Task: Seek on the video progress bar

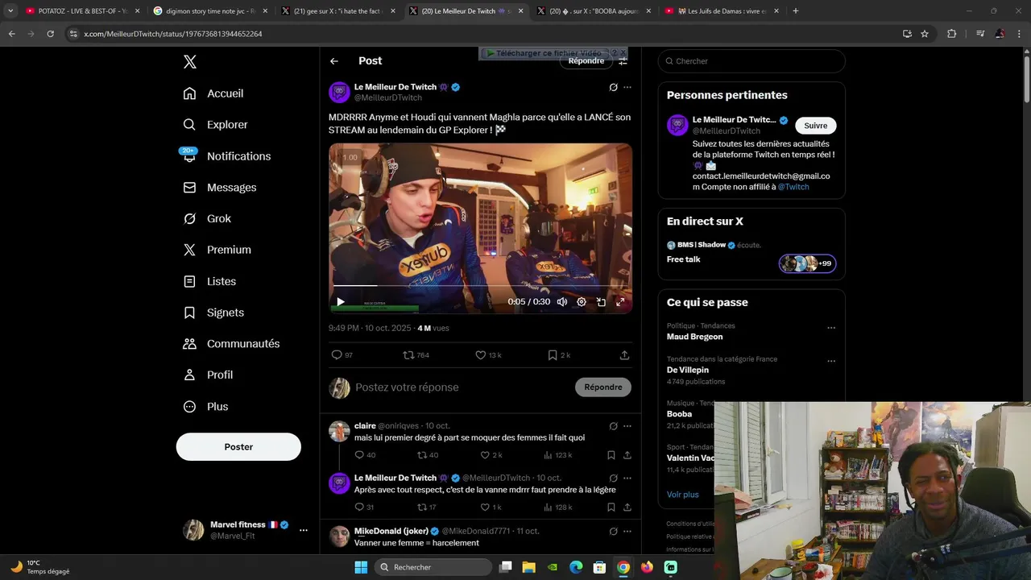Action: (x=480, y=286)
